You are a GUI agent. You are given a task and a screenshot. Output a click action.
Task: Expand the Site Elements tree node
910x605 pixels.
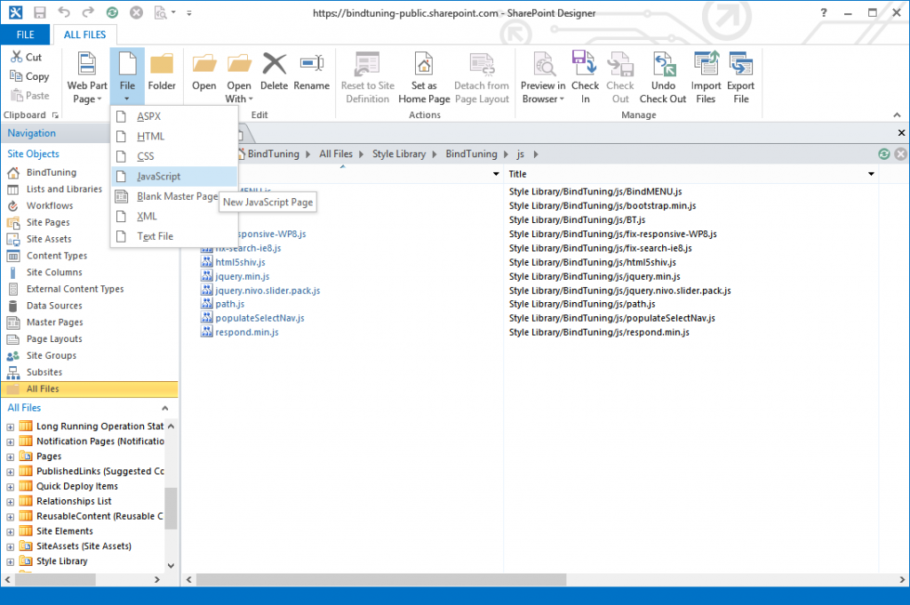(11, 531)
